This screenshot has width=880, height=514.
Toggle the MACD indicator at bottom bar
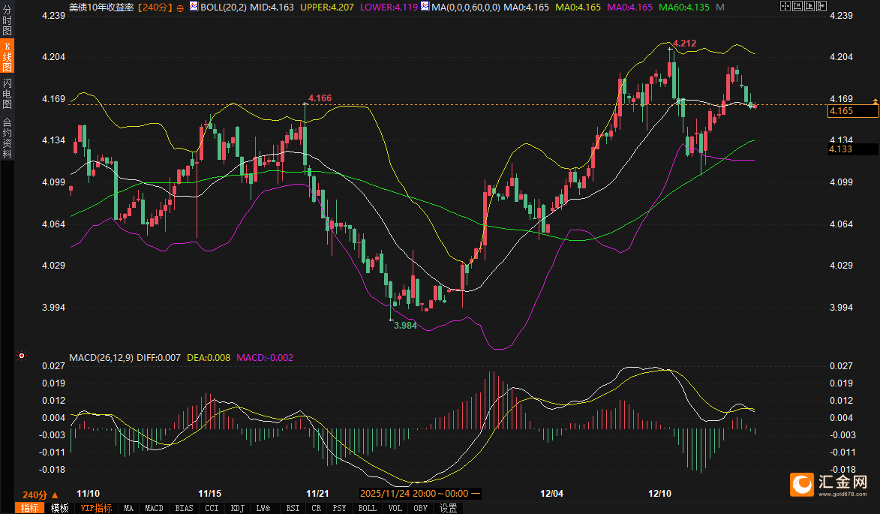click(154, 508)
